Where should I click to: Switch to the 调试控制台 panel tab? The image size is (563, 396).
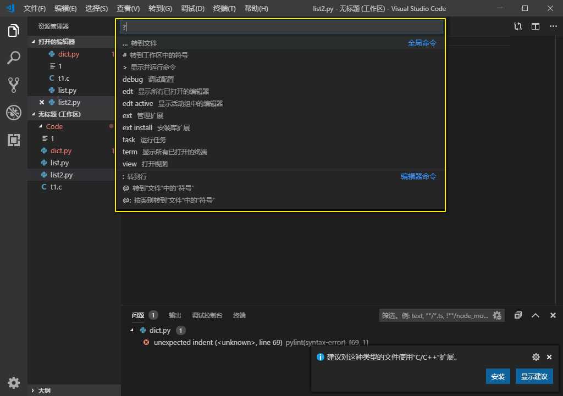click(207, 315)
